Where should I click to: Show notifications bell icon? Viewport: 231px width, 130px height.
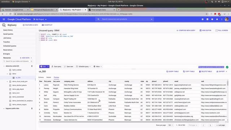point(217,19)
